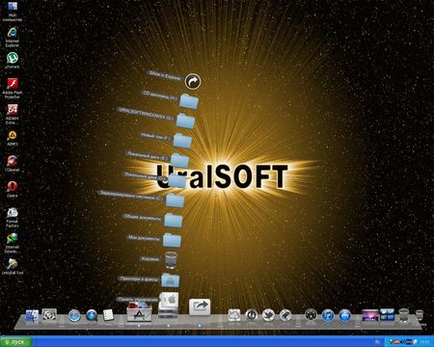Open the blue round App Store dock icon

(345, 315)
